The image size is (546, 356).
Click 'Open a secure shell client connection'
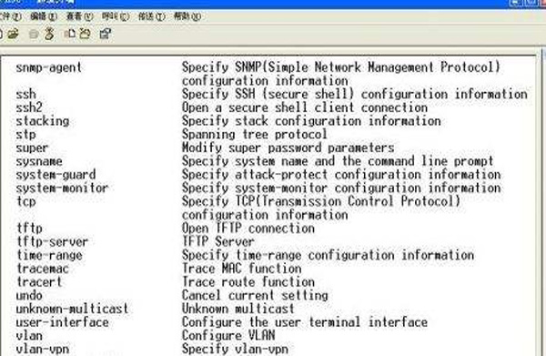pos(305,107)
